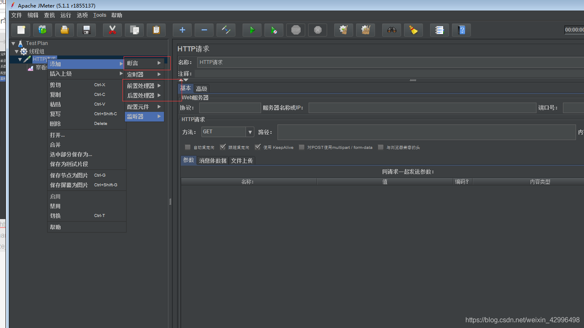The image size is (584, 328).
Task: Click the Toggle enable/disable toolbar icon
Action: [226, 30]
